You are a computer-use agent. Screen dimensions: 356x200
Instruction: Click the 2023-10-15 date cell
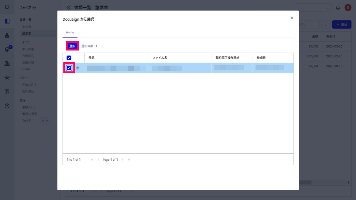click(334, 66)
